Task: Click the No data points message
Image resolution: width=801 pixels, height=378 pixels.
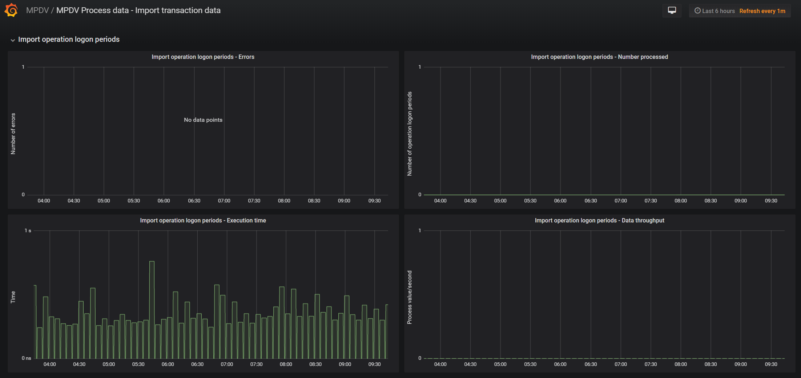Action: [203, 120]
